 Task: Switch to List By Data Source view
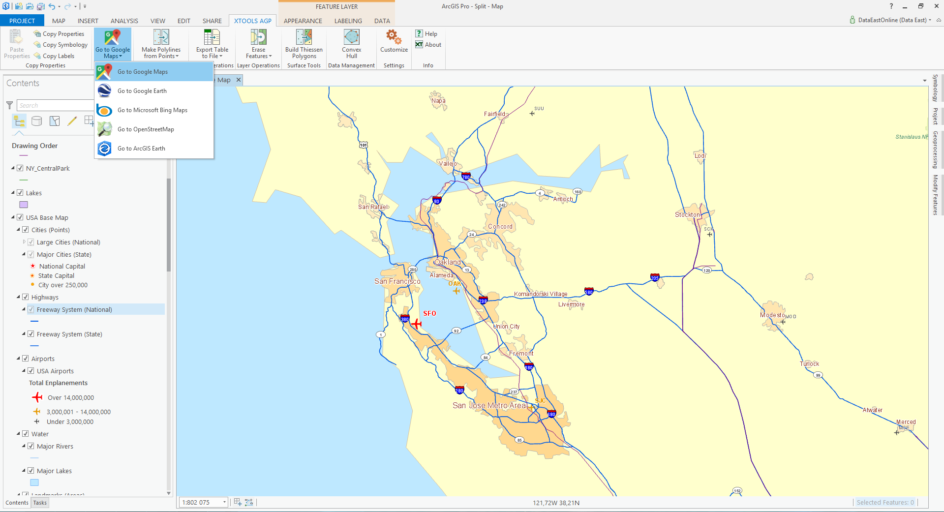point(37,121)
